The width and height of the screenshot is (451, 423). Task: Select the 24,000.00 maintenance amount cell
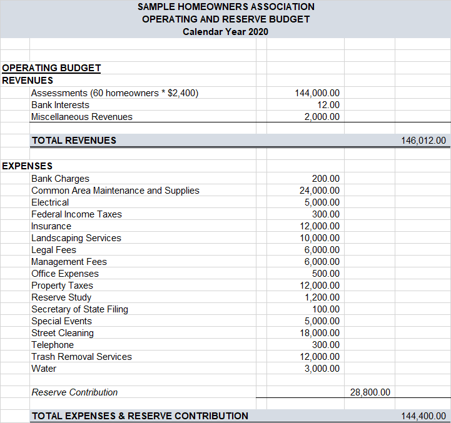[320, 191]
